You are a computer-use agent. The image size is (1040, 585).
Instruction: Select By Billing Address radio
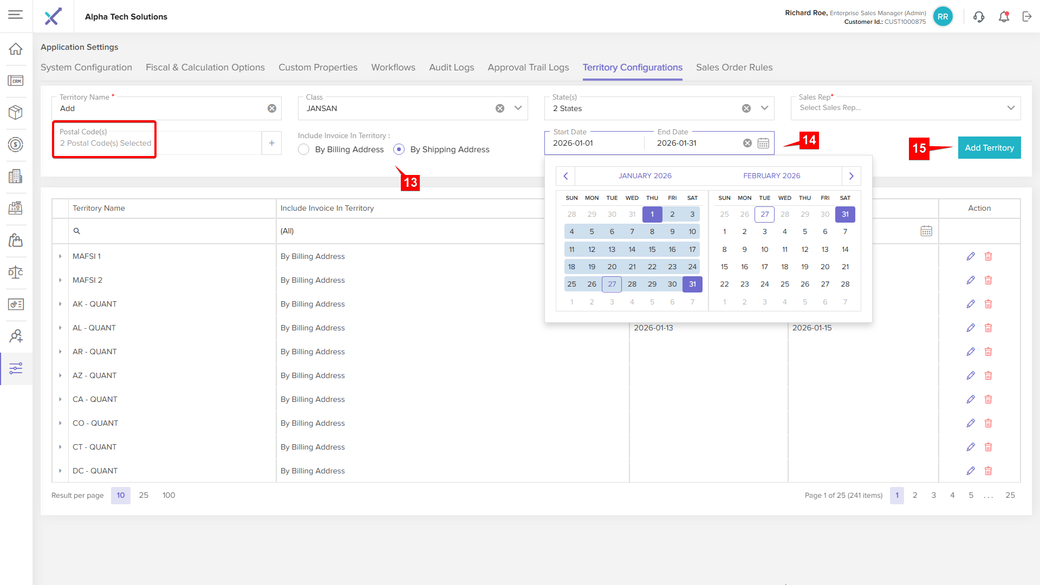304,149
